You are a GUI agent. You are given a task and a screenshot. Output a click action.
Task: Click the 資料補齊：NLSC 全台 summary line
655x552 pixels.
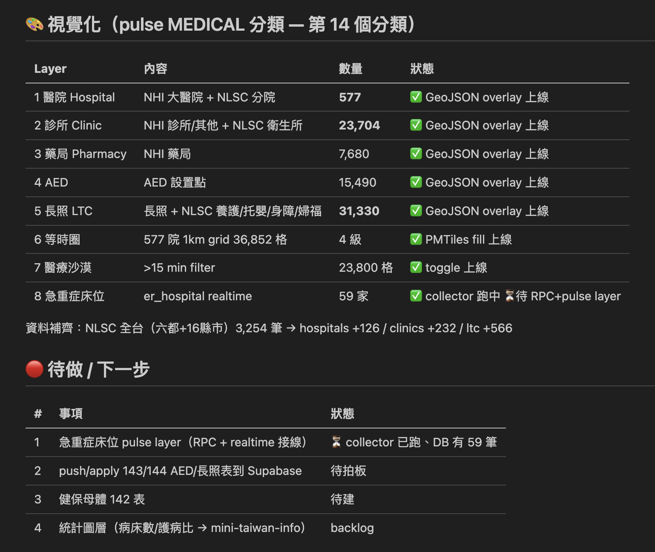point(269,328)
